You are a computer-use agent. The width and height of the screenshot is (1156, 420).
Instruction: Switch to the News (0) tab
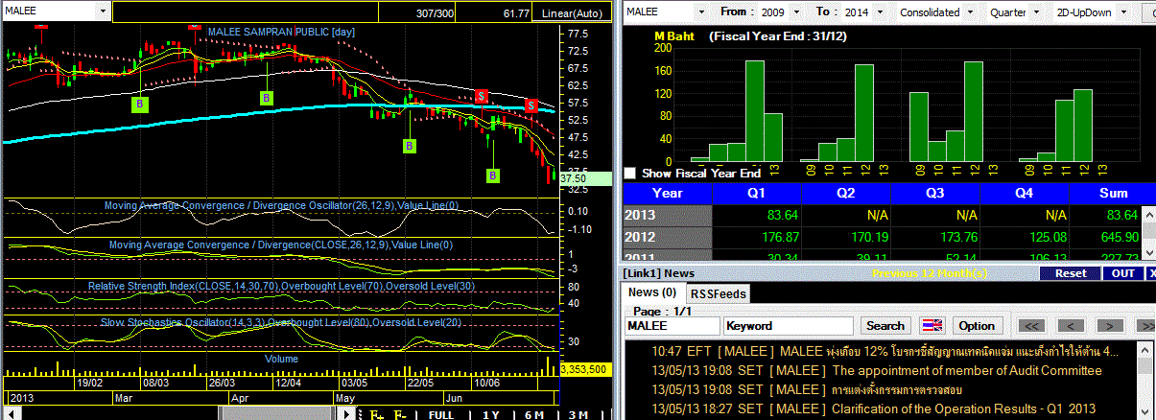[x=651, y=292]
